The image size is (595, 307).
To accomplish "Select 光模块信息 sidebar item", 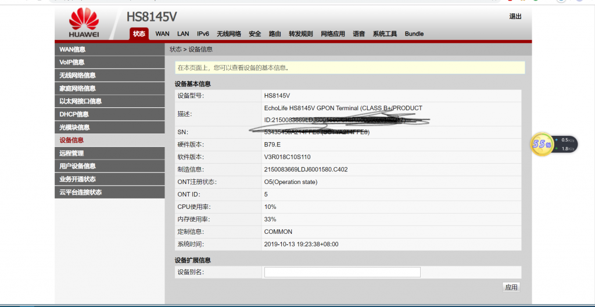I will (x=110, y=127).
